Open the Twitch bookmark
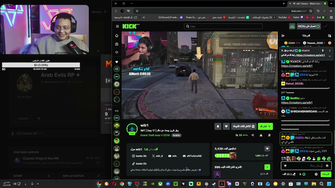 coord(298,17)
